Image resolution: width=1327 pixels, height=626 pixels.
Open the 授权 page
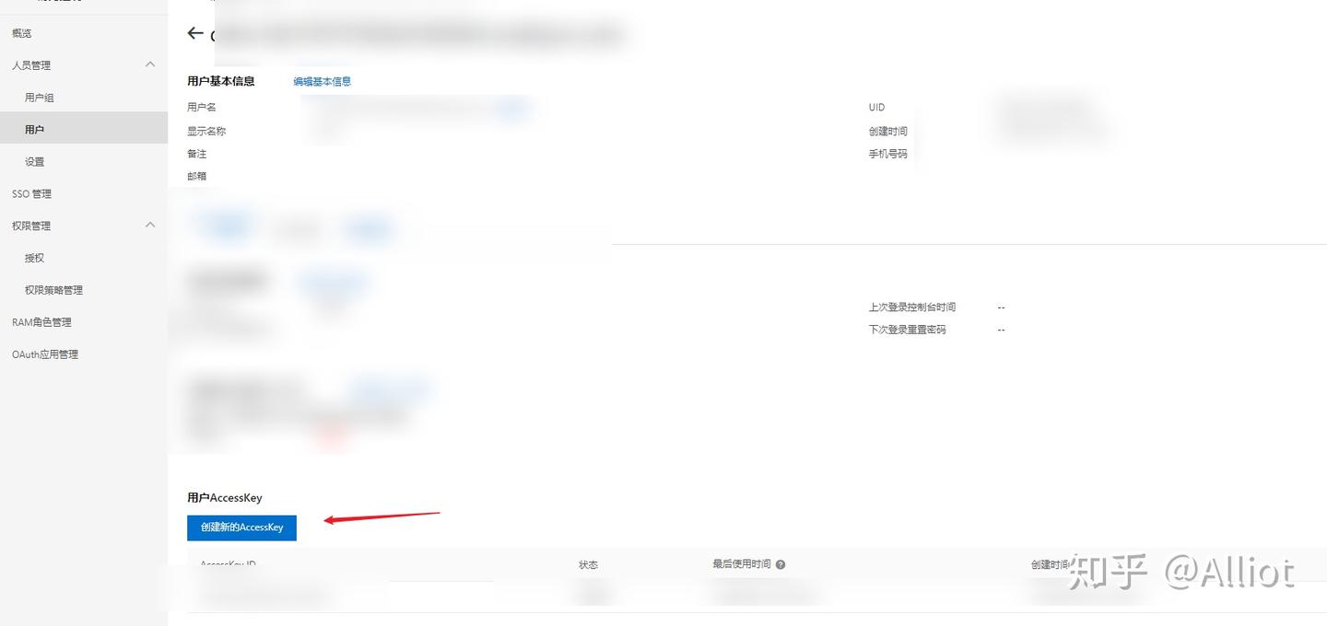click(x=35, y=259)
